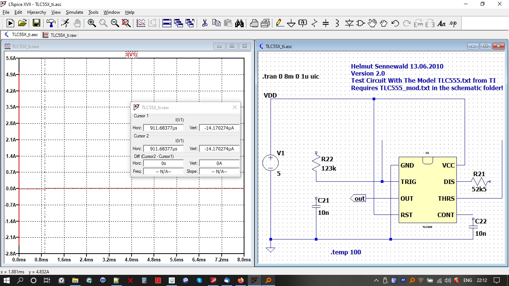The width and height of the screenshot is (509, 286).
Task: Open the component library gate icon
Action: (x=360, y=23)
